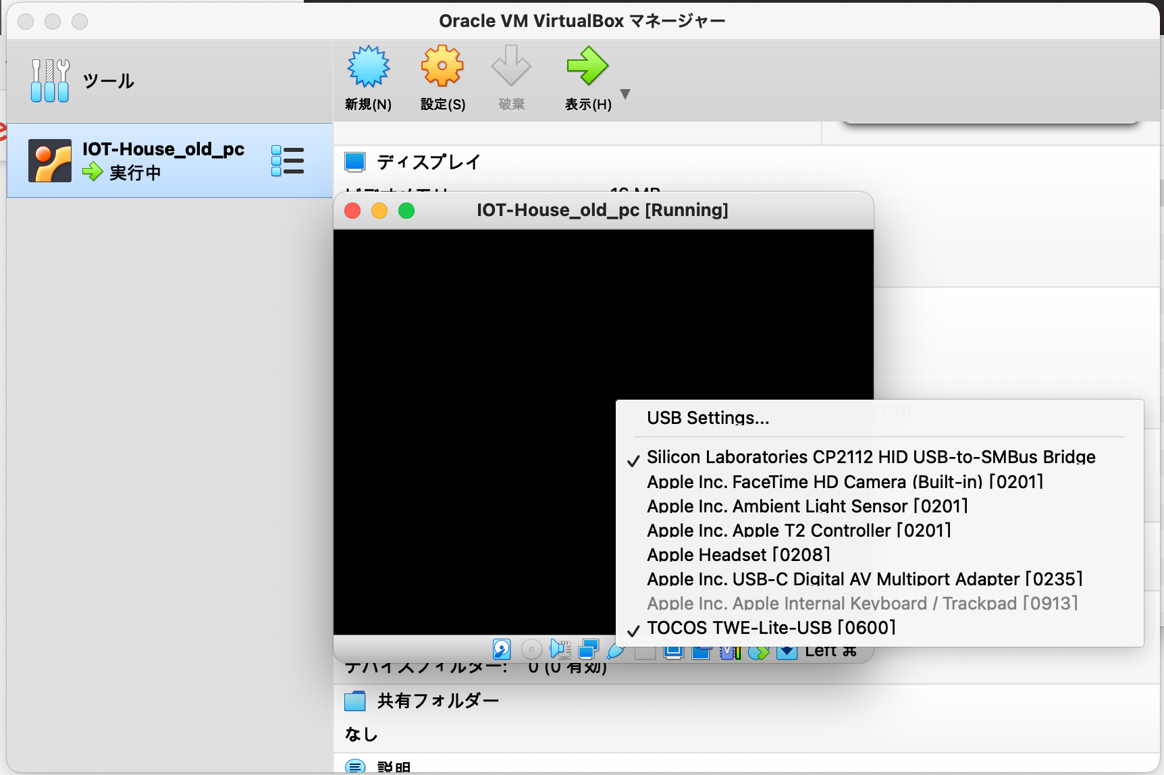Click the mouse integration status icon

point(758,652)
